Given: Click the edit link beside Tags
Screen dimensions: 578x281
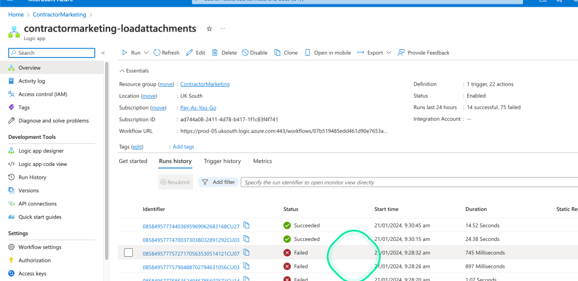Looking at the screenshot, I should point(137,147).
